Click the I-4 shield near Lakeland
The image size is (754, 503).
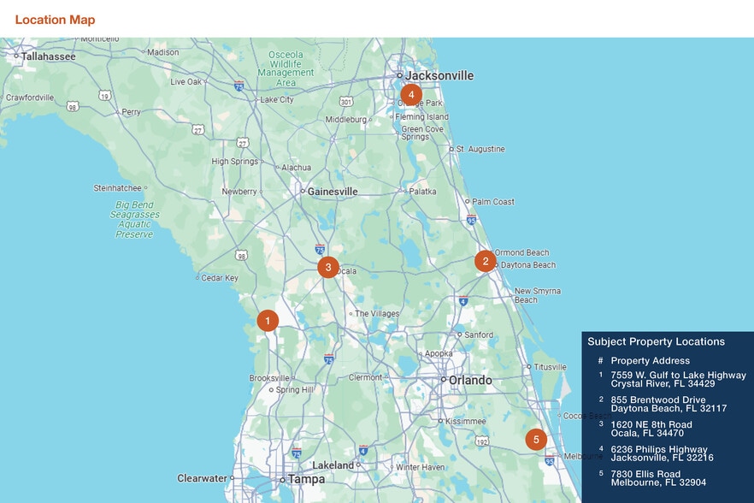(x=363, y=450)
